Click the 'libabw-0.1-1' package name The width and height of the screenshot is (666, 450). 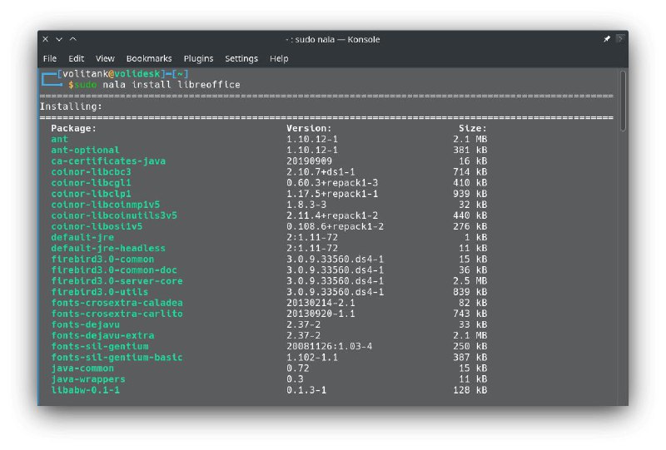tap(86, 390)
